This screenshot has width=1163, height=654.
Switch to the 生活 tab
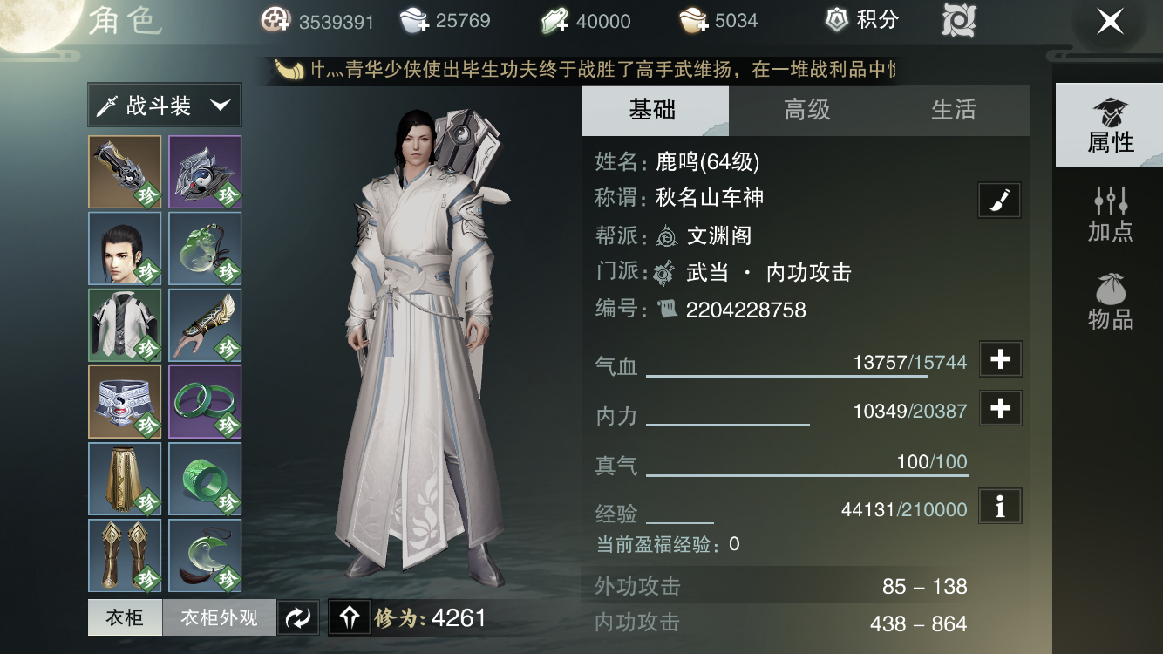(x=954, y=110)
